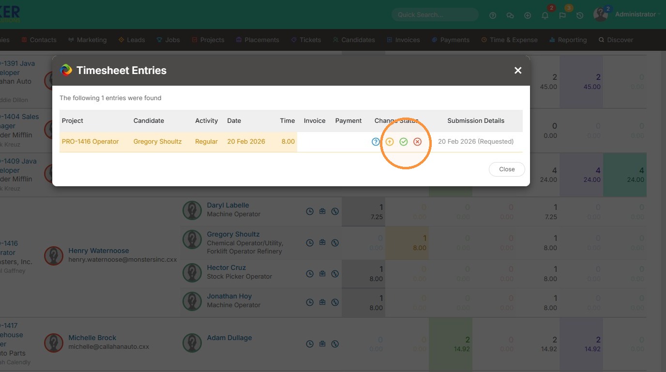Click the Close button in the dialog
666x372 pixels.
(x=507, y=169)
